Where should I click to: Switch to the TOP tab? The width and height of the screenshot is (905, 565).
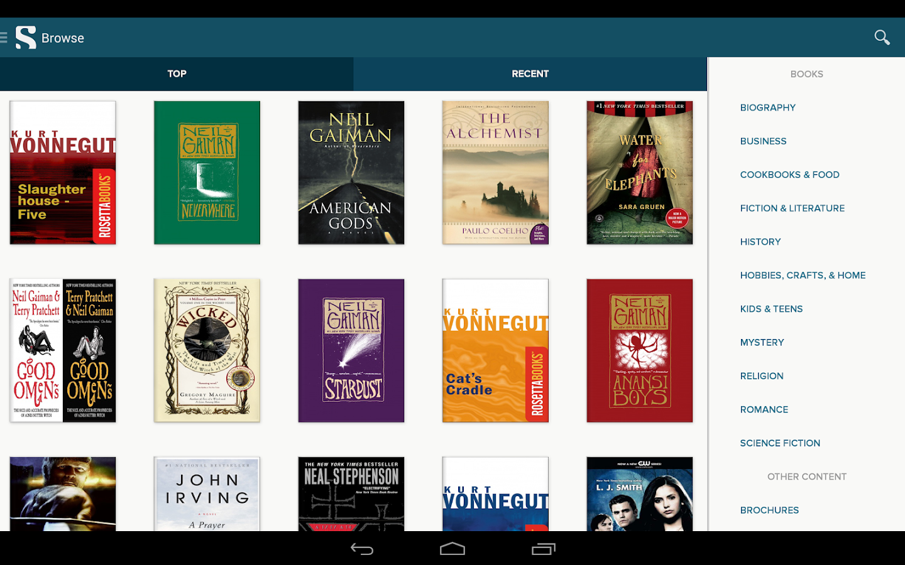[x=177, y=74]
